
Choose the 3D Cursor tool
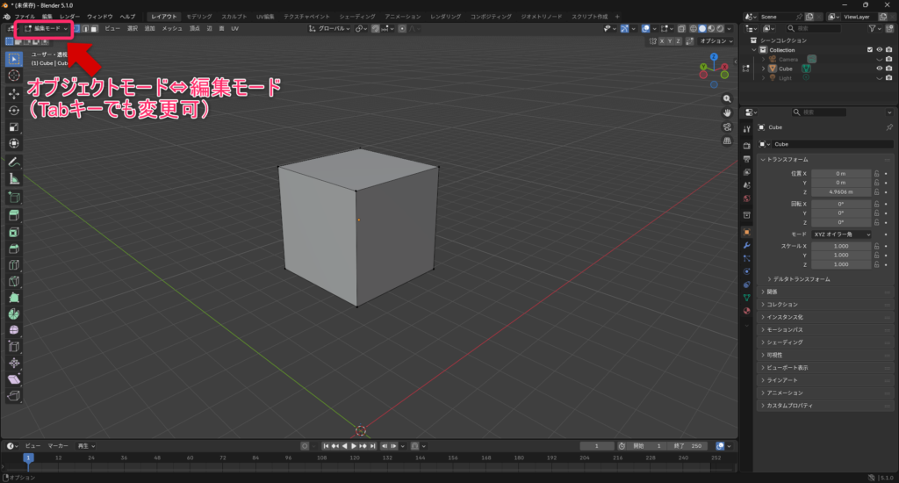click(x=14, y=76)
